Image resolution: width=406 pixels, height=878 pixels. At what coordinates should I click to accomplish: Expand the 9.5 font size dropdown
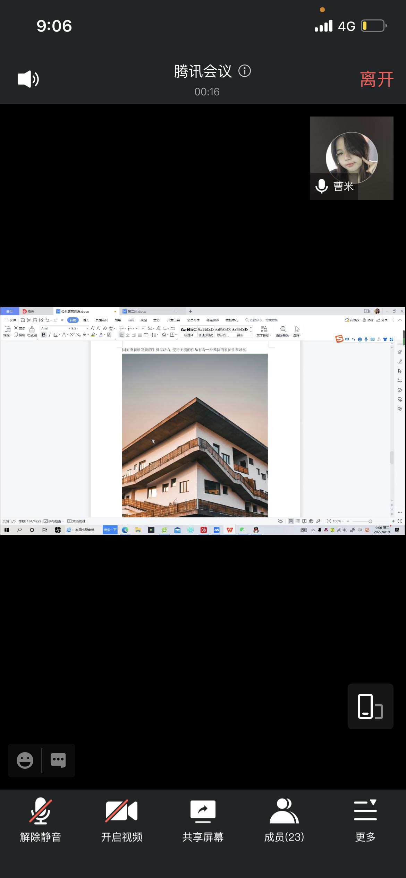coord(87,328)
